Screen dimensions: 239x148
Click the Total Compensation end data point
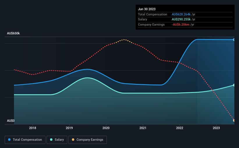coord(234,40)
